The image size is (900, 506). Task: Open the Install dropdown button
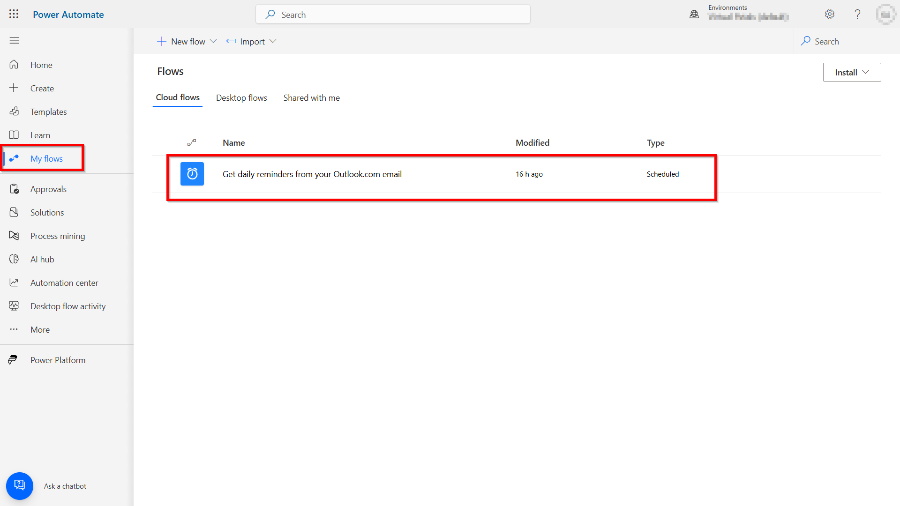tap(852, 72)
